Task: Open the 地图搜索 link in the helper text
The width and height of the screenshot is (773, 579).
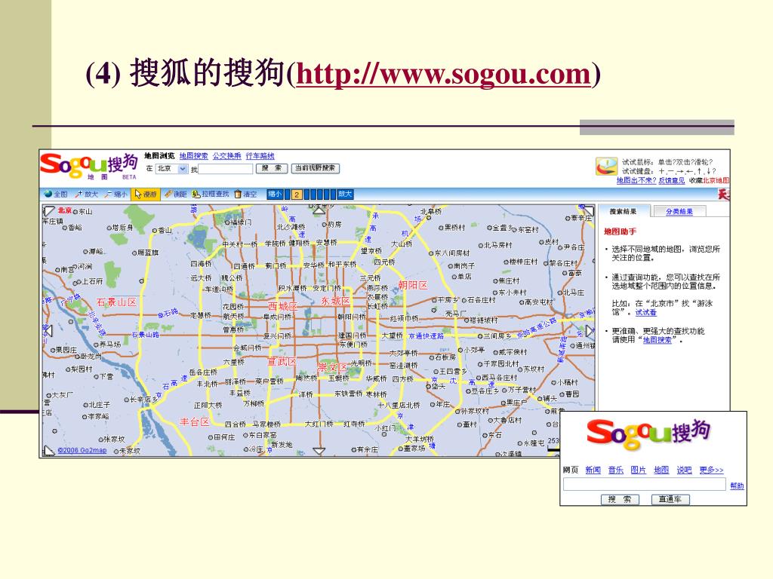Action: (x=658, y=340)
